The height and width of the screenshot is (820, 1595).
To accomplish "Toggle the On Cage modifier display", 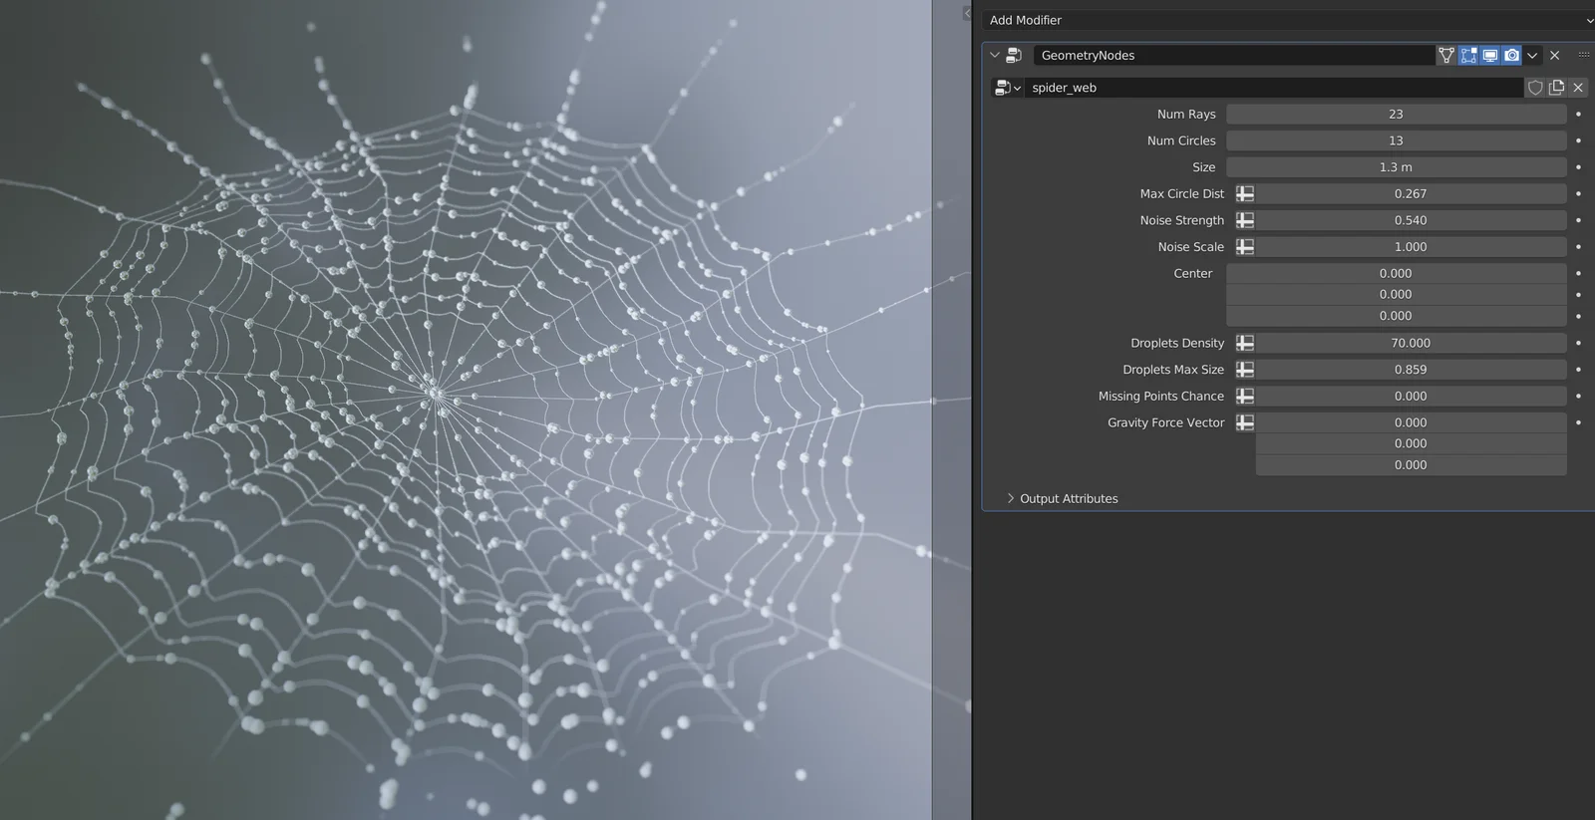I will [1446, 56].
